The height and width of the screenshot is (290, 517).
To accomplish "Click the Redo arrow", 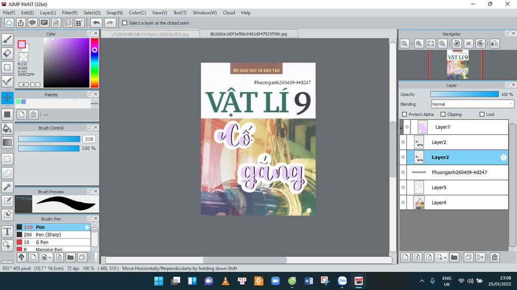I will (x=110, y=23).
